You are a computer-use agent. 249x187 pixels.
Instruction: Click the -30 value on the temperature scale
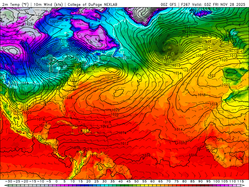click(9, 181)
